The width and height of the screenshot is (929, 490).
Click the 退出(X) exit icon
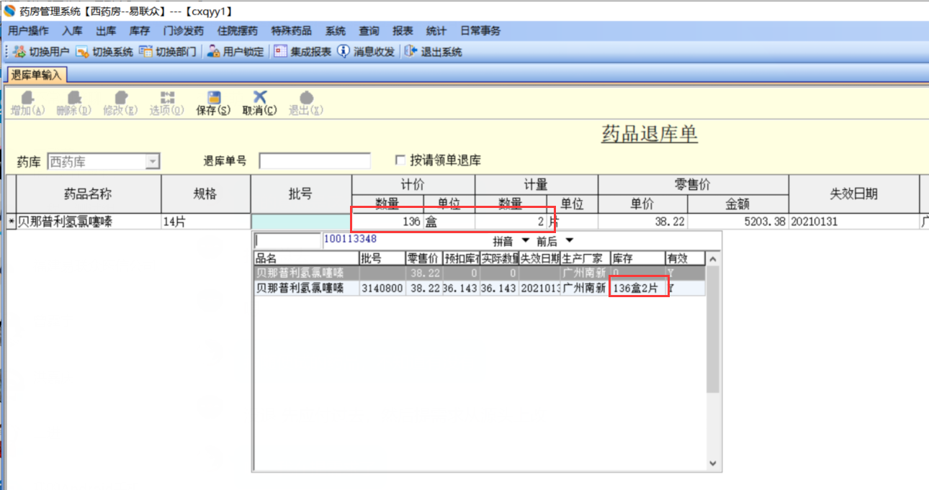[306, 97]
